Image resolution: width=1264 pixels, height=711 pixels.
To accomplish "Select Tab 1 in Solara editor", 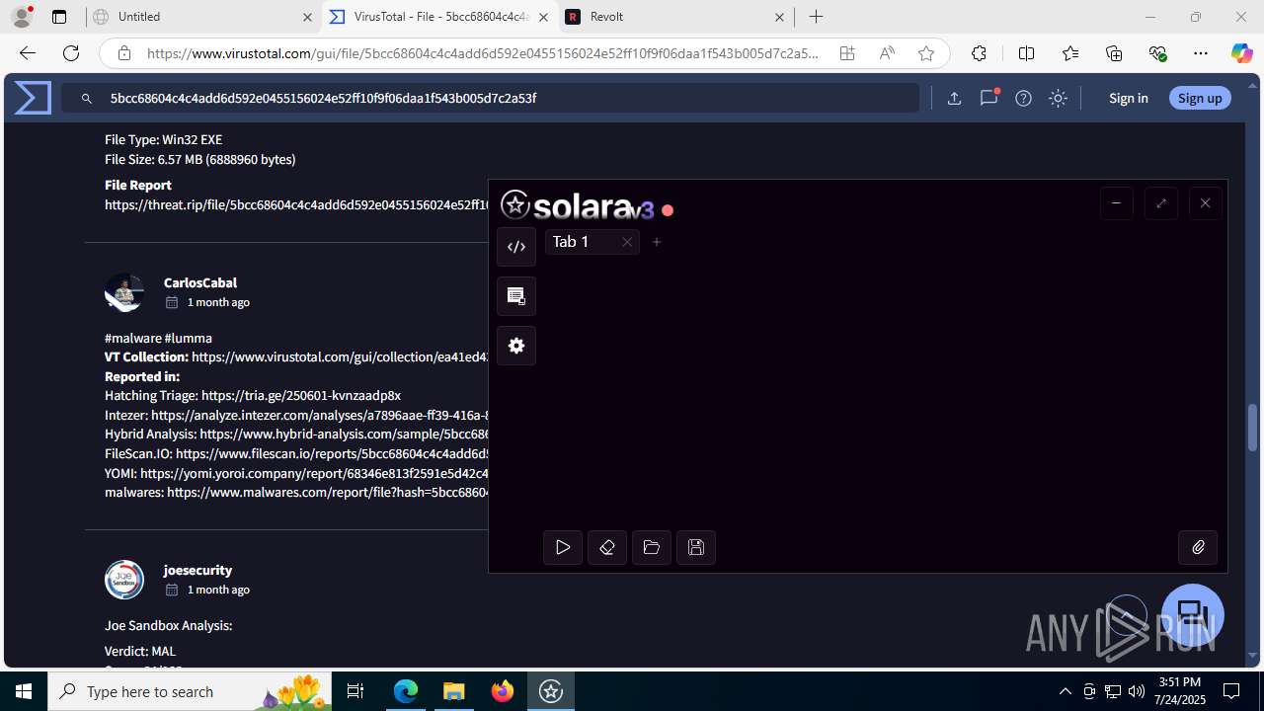I will coord(592,242).
